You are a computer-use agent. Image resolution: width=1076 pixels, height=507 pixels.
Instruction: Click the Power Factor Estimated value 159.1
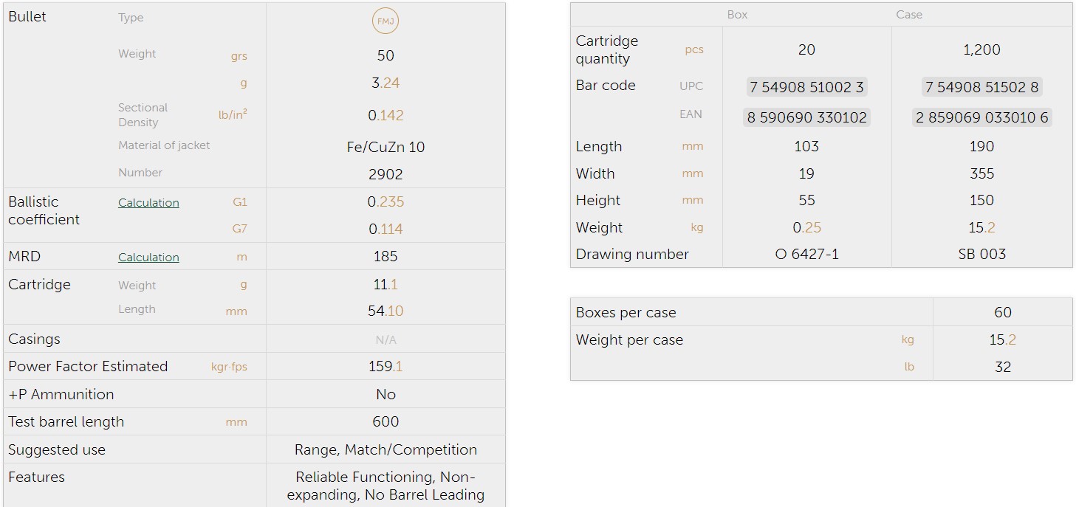[385, 367]
